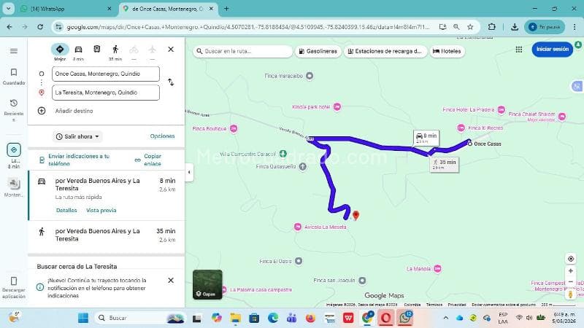Choose the walking mode icon

[x=115, y=49]
